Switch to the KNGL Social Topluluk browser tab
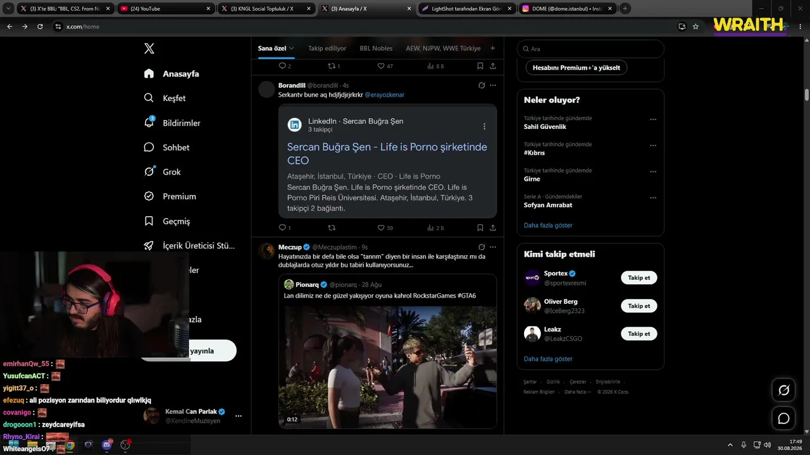This screenshot has height=455, width=810. [265, 9]
